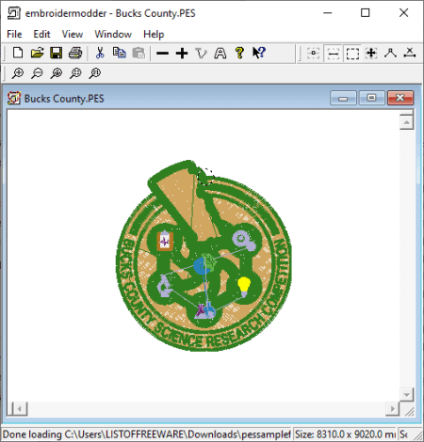The image size is (424, 442).
Task: Minimize the embroidermodder main window
Action: click(328, 13)
